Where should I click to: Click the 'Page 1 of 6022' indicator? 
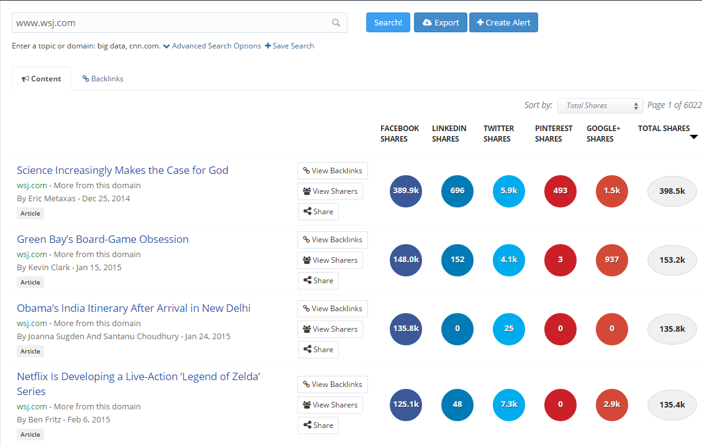click(x=675, y=106)
